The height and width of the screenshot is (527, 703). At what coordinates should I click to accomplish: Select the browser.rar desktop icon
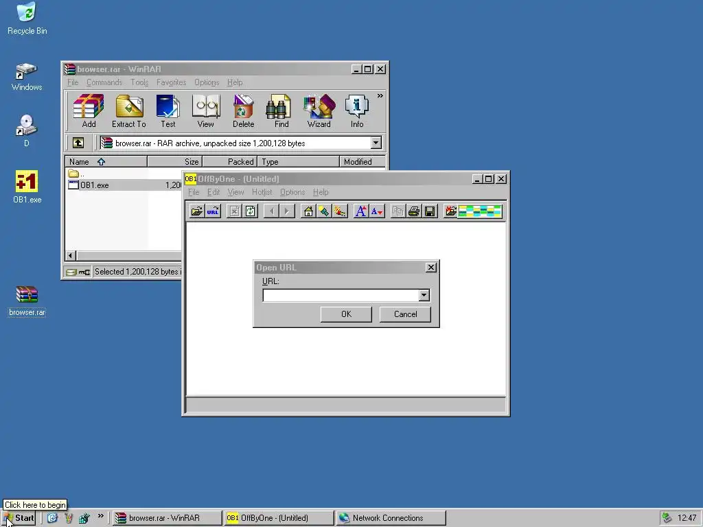(x=27, y=301)
